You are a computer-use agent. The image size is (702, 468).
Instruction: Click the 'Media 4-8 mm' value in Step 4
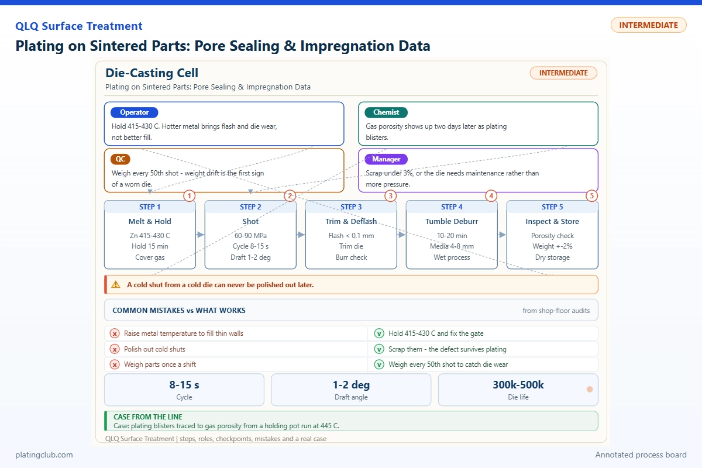coord(452,246)
